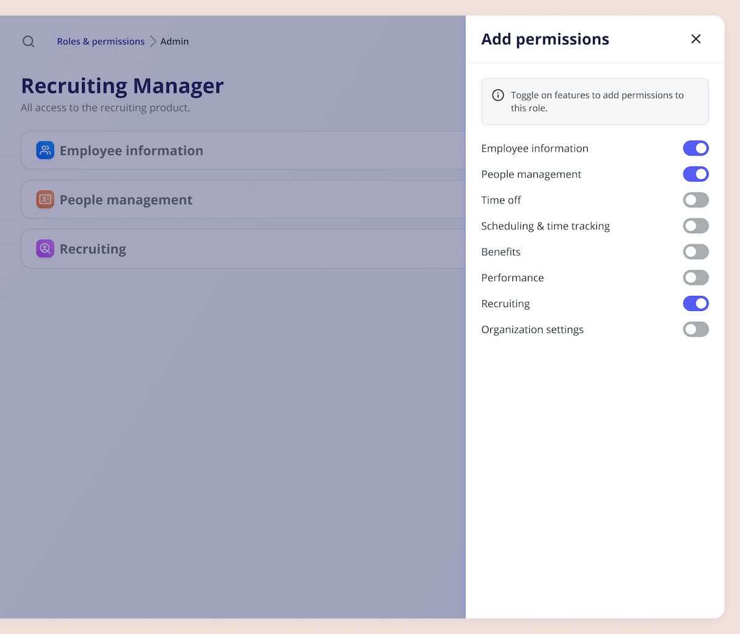Turn on the Performance permission
This screenshot has width=740, height=634.
click(x=696, y=278)
